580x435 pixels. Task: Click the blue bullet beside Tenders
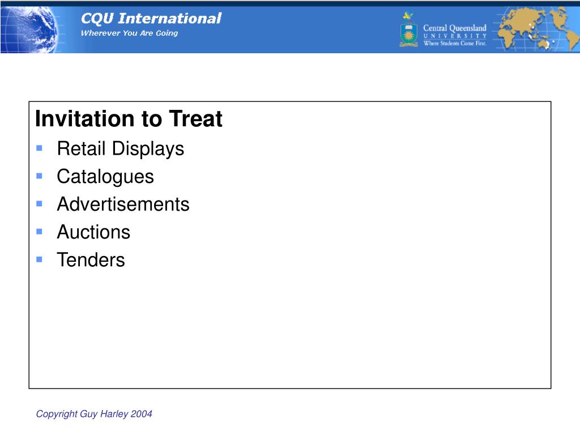pyautogui.click(x=39, y=259)
